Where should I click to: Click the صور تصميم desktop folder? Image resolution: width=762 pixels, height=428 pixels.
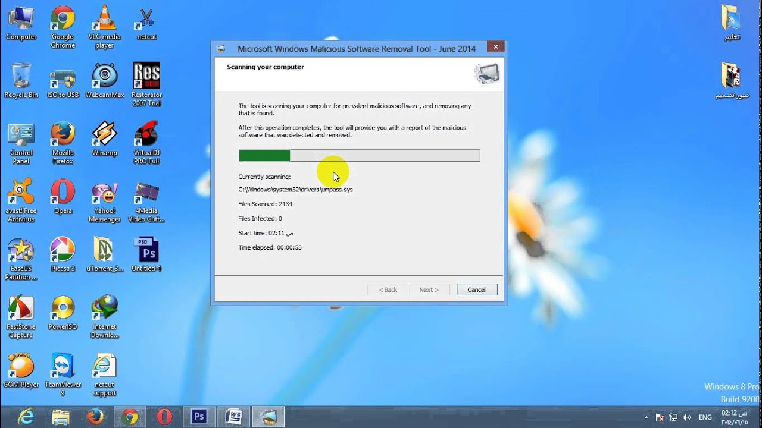pyautogui.click(x=732, y=81)
